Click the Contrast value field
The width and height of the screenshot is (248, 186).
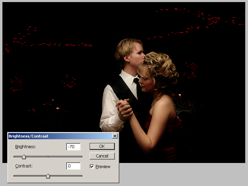point(73,166)
